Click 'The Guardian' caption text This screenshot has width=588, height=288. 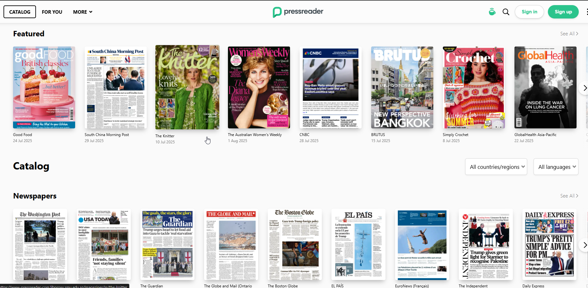point(152,286)
